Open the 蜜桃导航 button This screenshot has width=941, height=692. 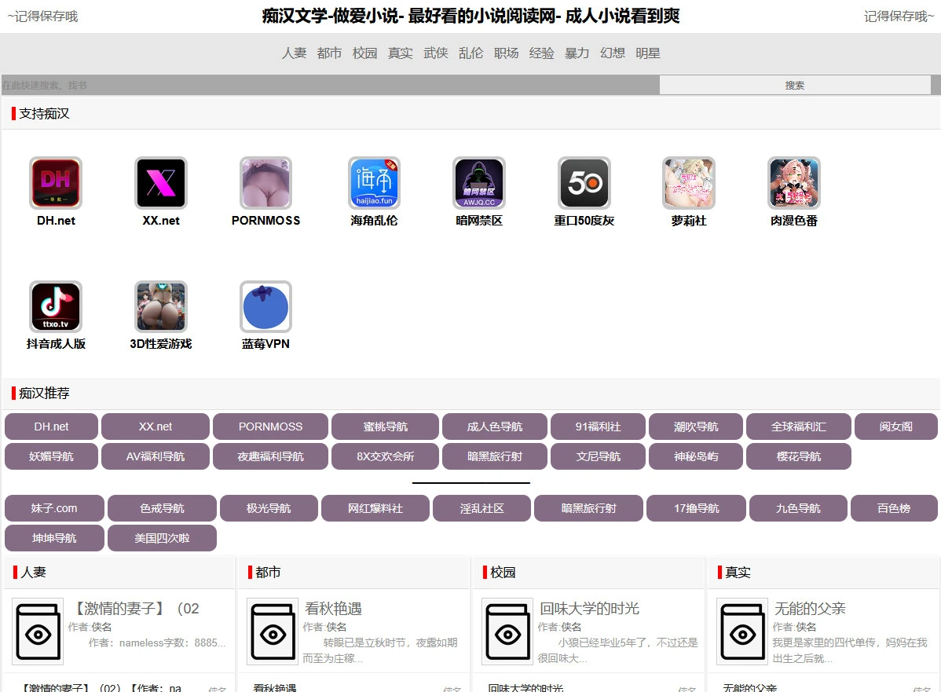[386, 426]
